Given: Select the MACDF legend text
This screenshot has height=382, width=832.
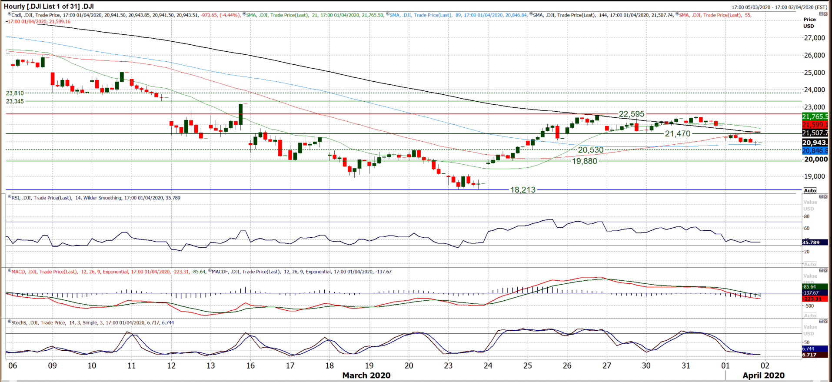Looking at the screenshot, I should 302,272.
